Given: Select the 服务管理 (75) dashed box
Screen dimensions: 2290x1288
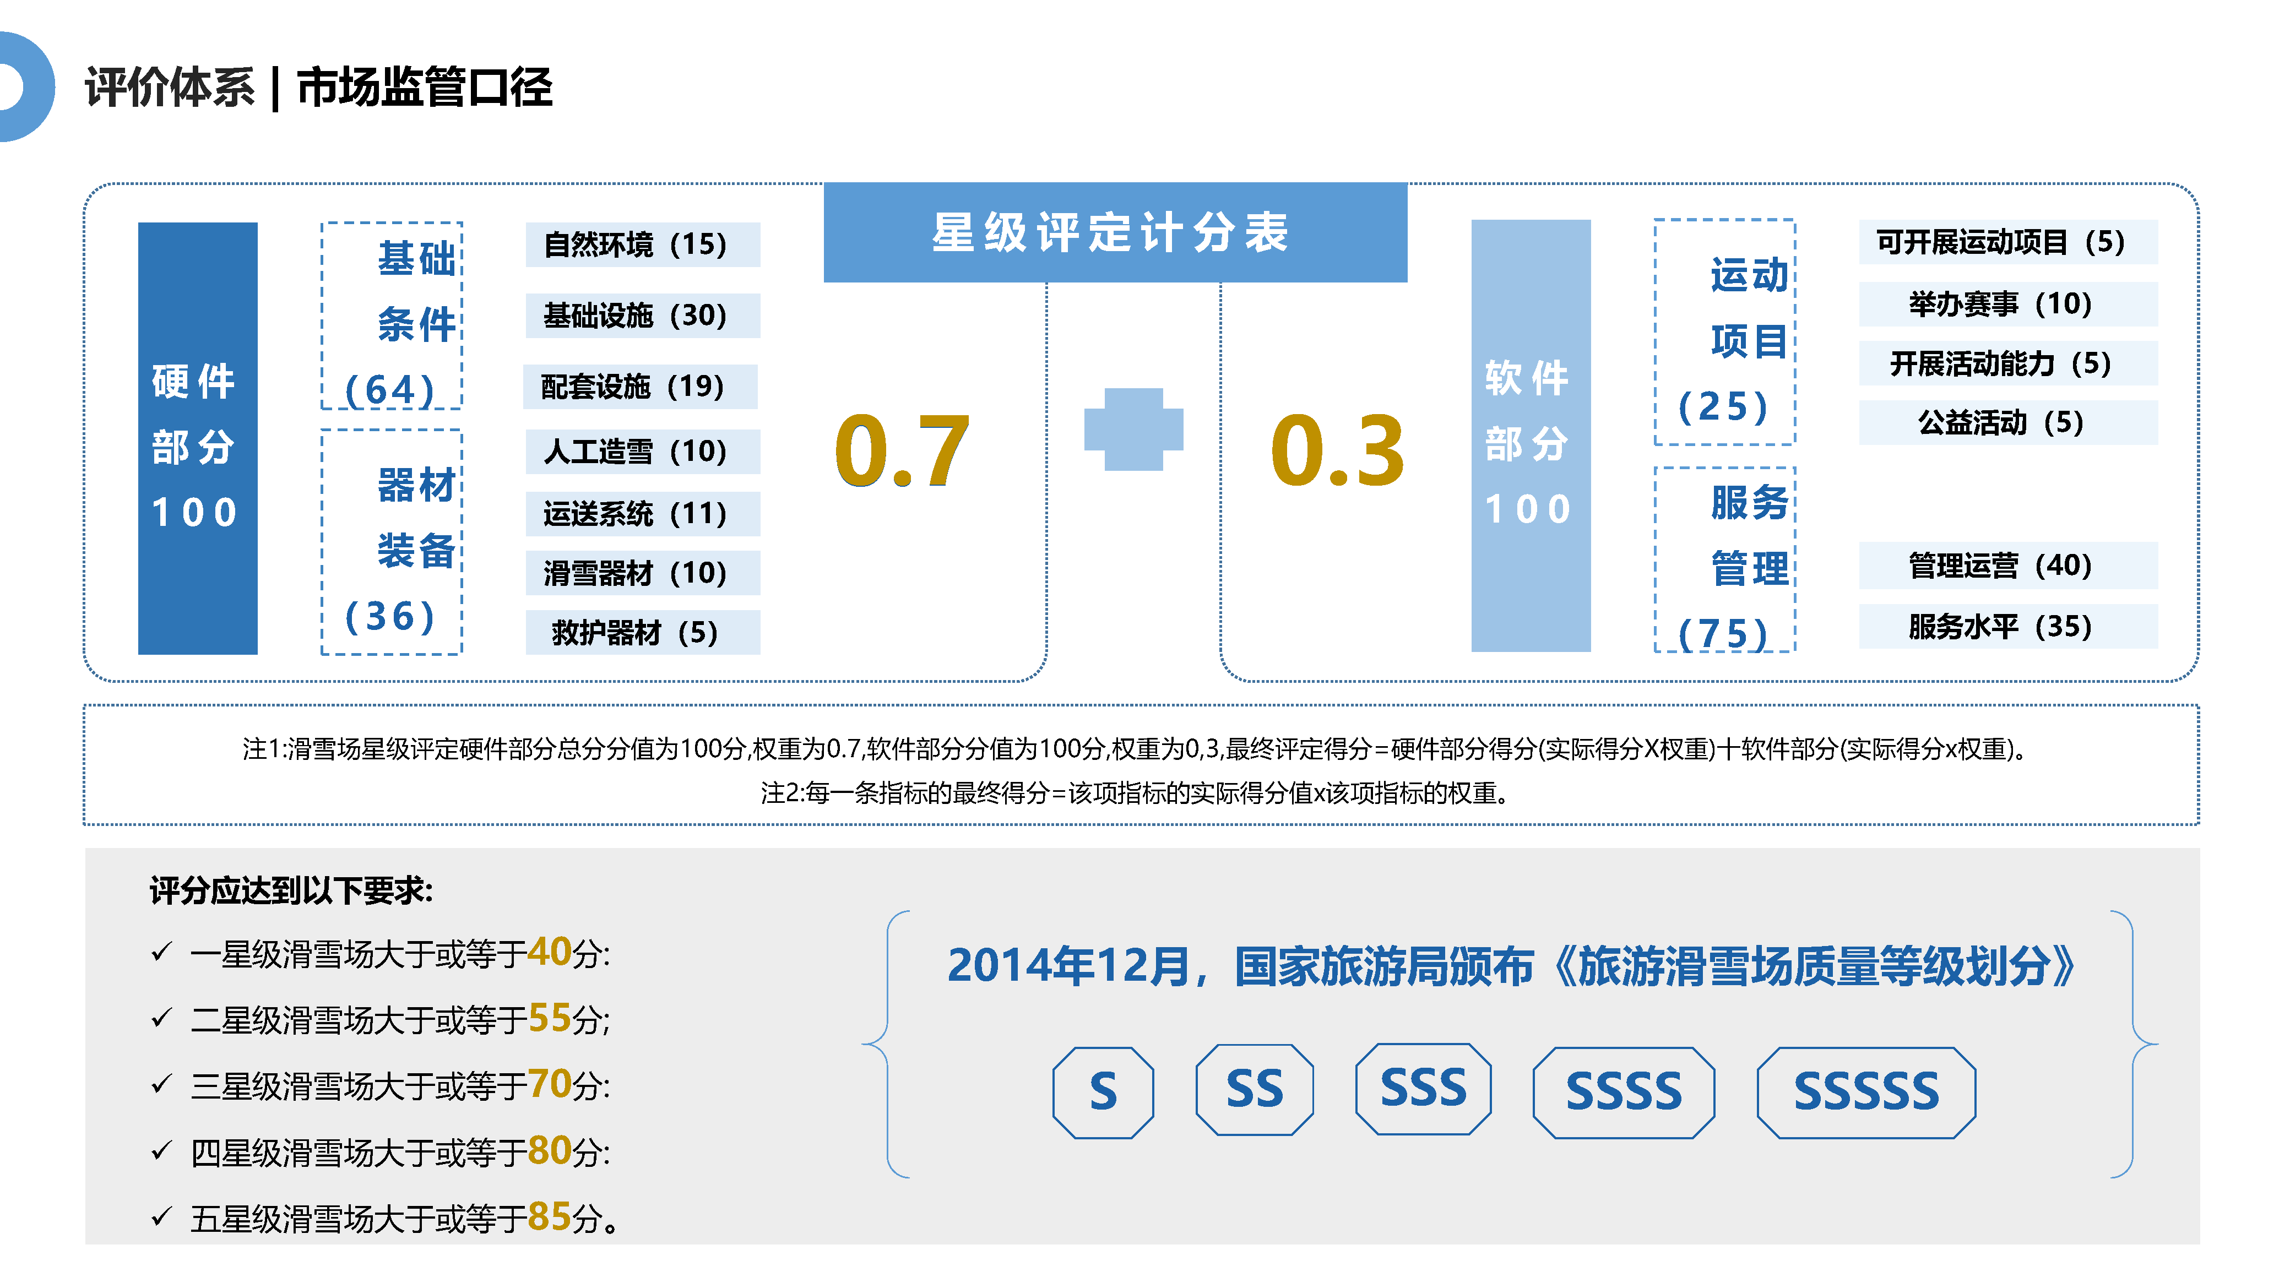Looking at the screenshot, I should pyautogui.click(x=1724, y=559).
